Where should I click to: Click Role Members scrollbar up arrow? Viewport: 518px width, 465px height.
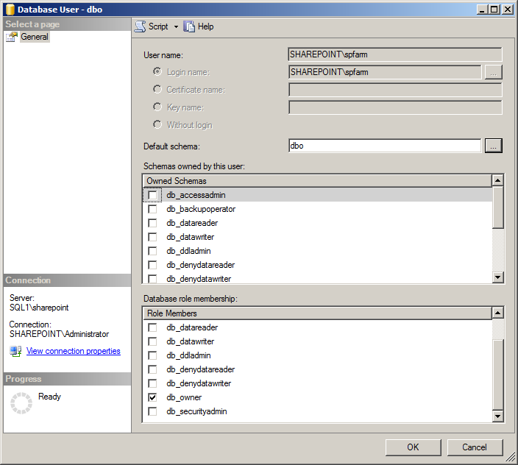497,313
